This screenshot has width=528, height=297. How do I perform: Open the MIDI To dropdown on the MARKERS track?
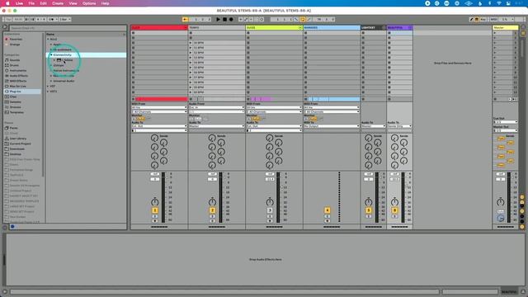[332, 126]
